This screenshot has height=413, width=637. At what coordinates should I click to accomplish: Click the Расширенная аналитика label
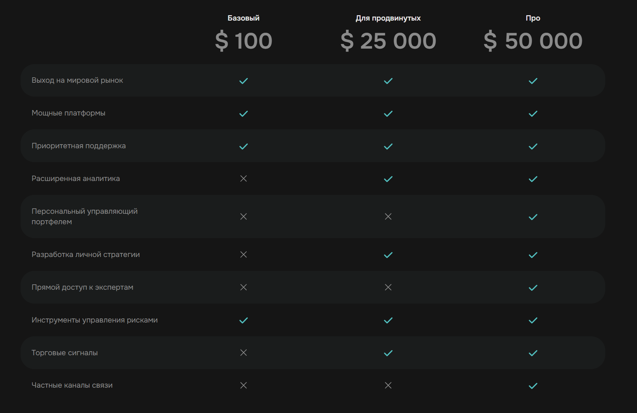point(76,179)
